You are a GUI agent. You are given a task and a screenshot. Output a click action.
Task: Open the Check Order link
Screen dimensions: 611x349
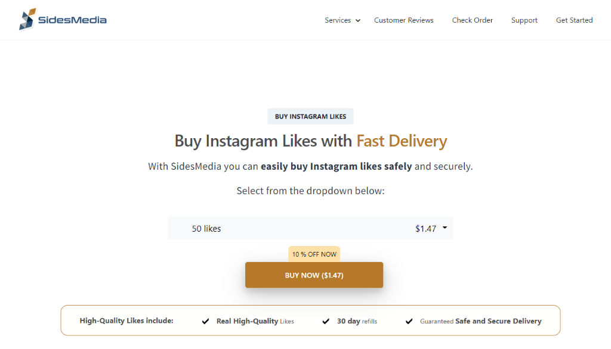click(473, 20)
